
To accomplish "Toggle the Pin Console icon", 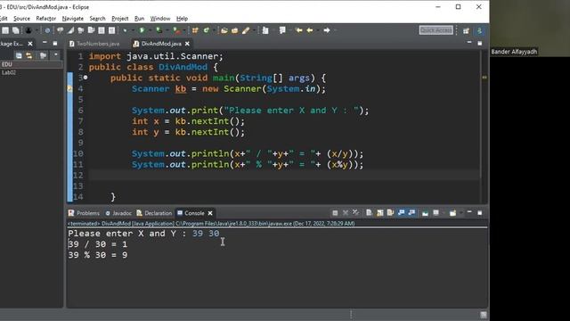I will 425,213.
